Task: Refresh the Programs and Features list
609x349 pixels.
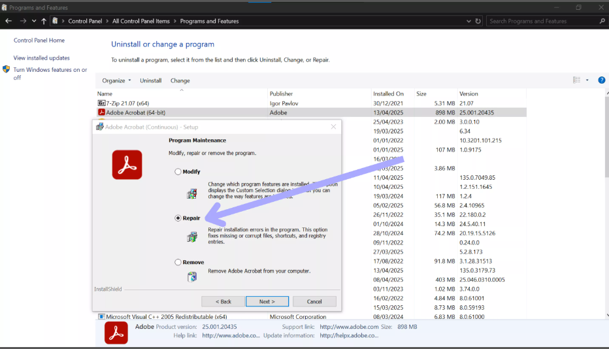Action: [x=478, y=21]
